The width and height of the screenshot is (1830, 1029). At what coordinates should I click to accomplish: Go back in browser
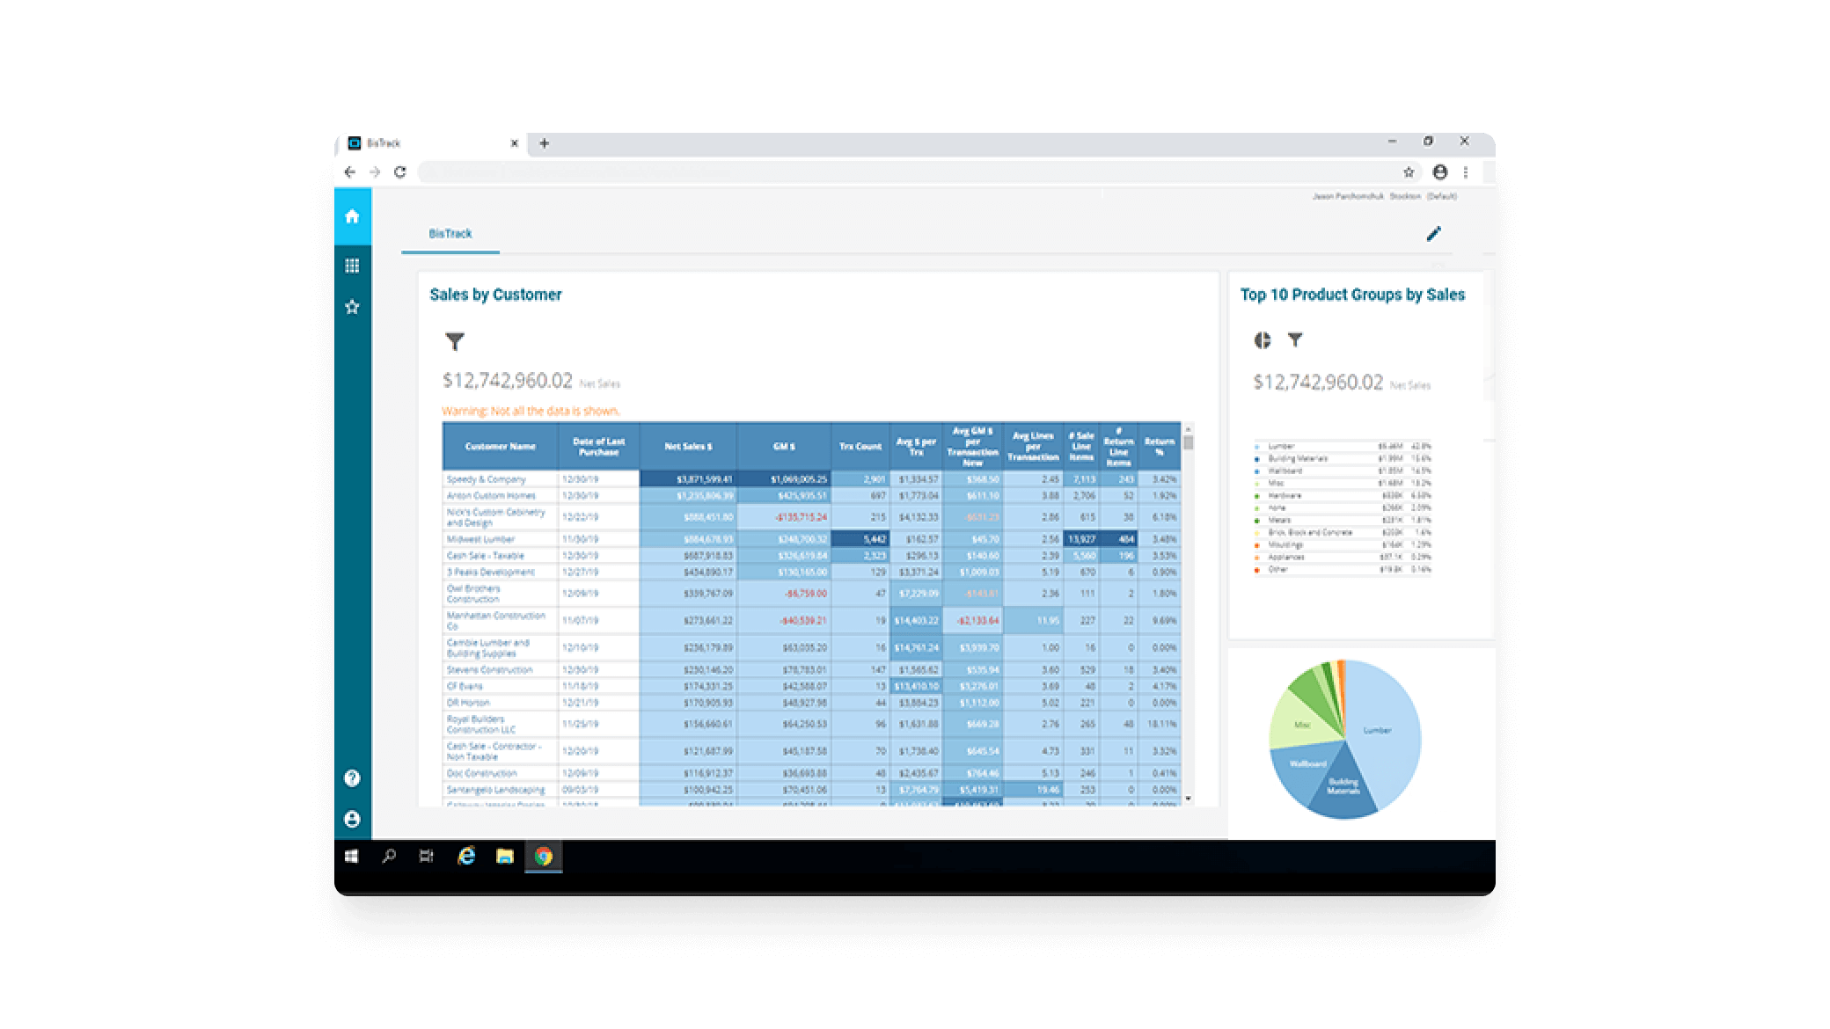(x=350, y=172)
